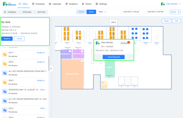This screenshot has width=183, height=118.
Task: Switch view to Rooms
Action: 82,12
